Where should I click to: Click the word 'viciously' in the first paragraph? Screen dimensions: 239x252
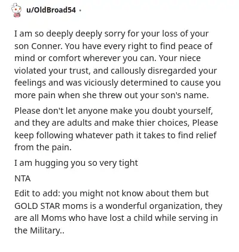point(101,83)
